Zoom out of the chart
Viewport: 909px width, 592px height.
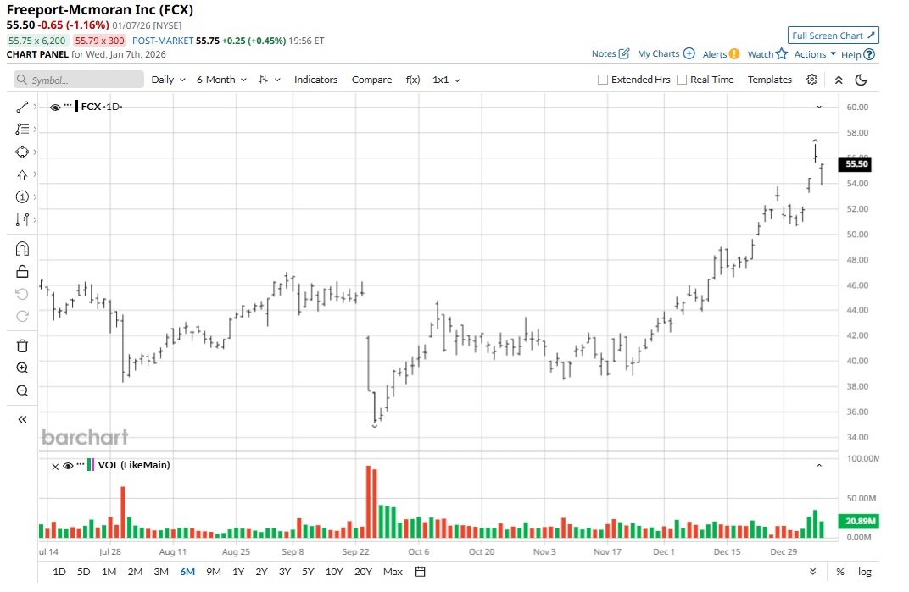point(22,390)
